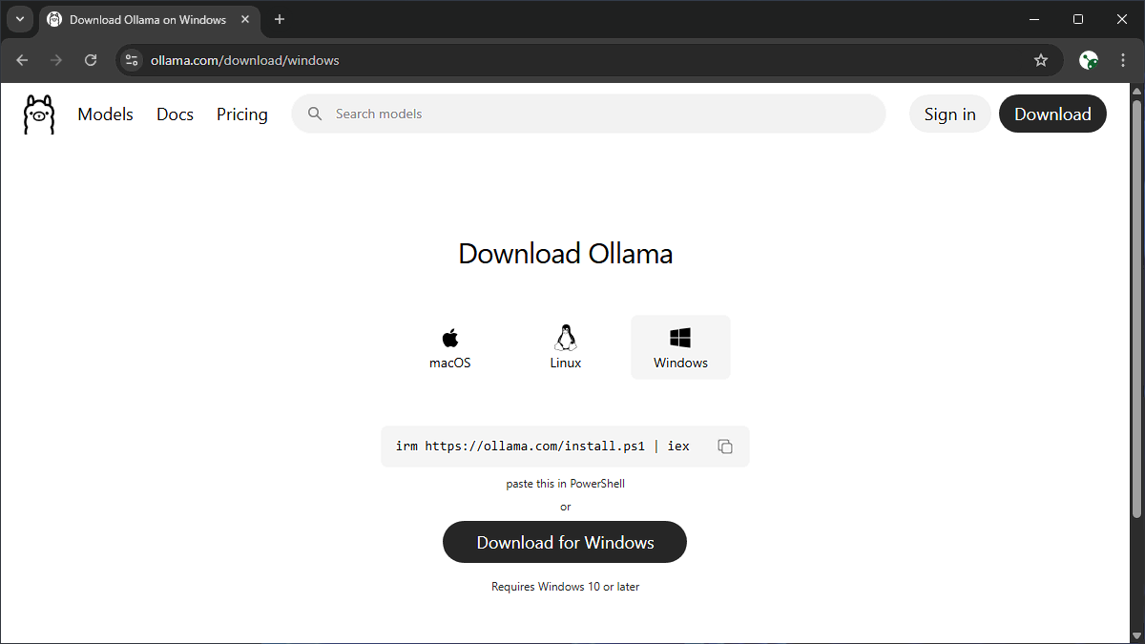Go forward in browser history
Viewport: 1145px width, 644px height.
pos(56,60)
